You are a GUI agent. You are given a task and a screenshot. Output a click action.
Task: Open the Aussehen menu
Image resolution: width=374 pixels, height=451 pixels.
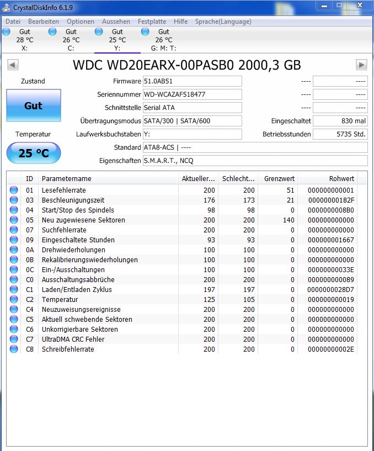coord(116,22)
